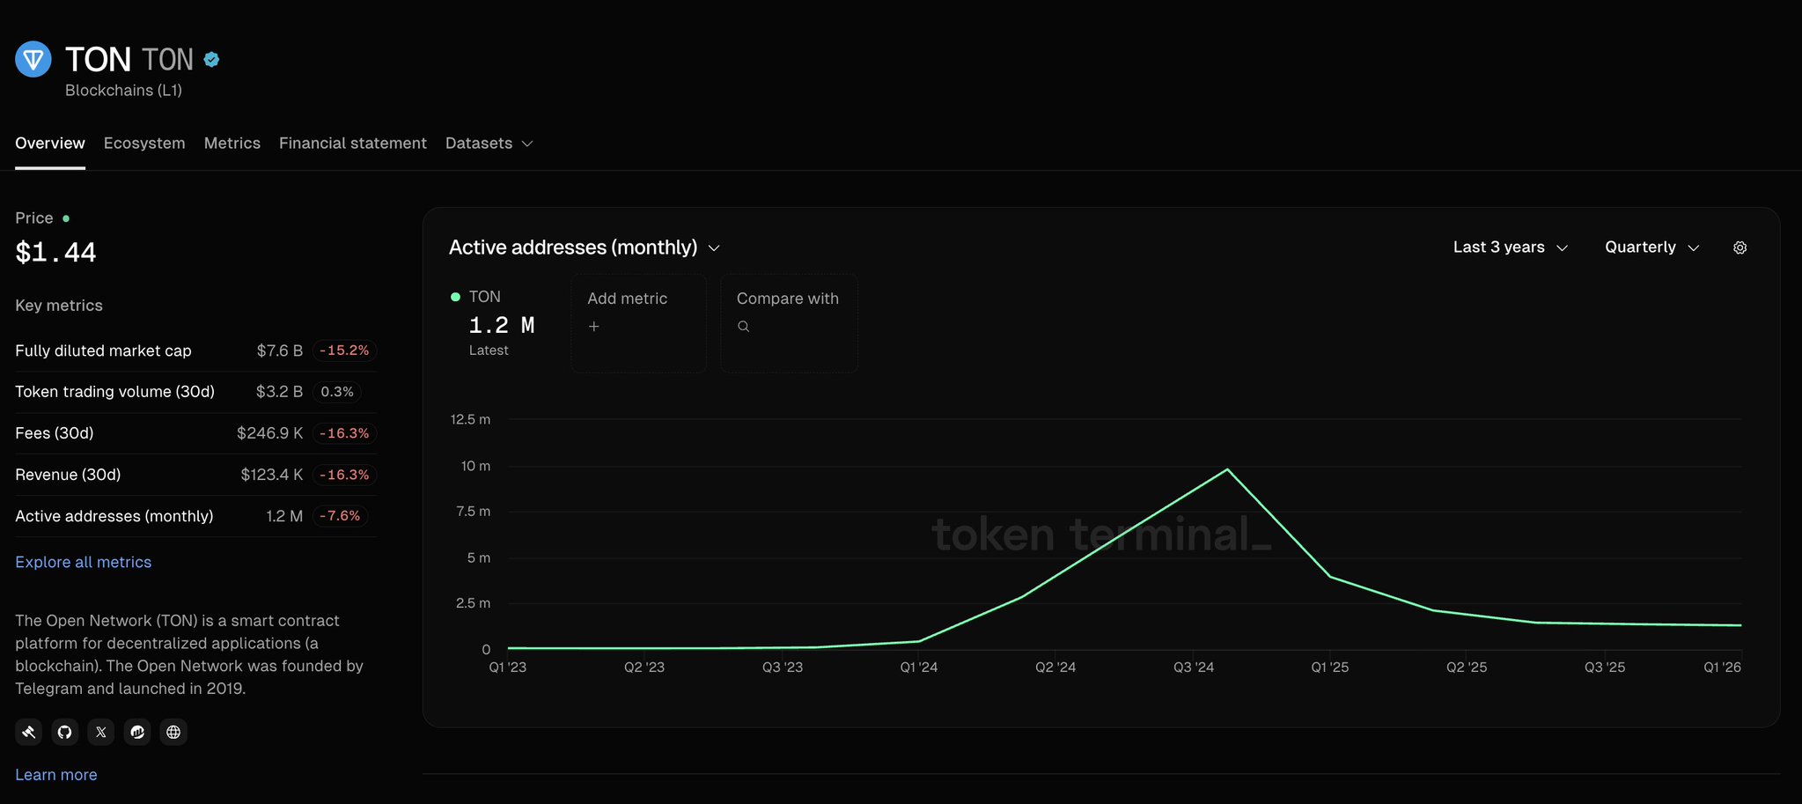Screen dimensions: 1802x804
Task: Open the governance gavel icon link
Action: [x=29, y=732]
